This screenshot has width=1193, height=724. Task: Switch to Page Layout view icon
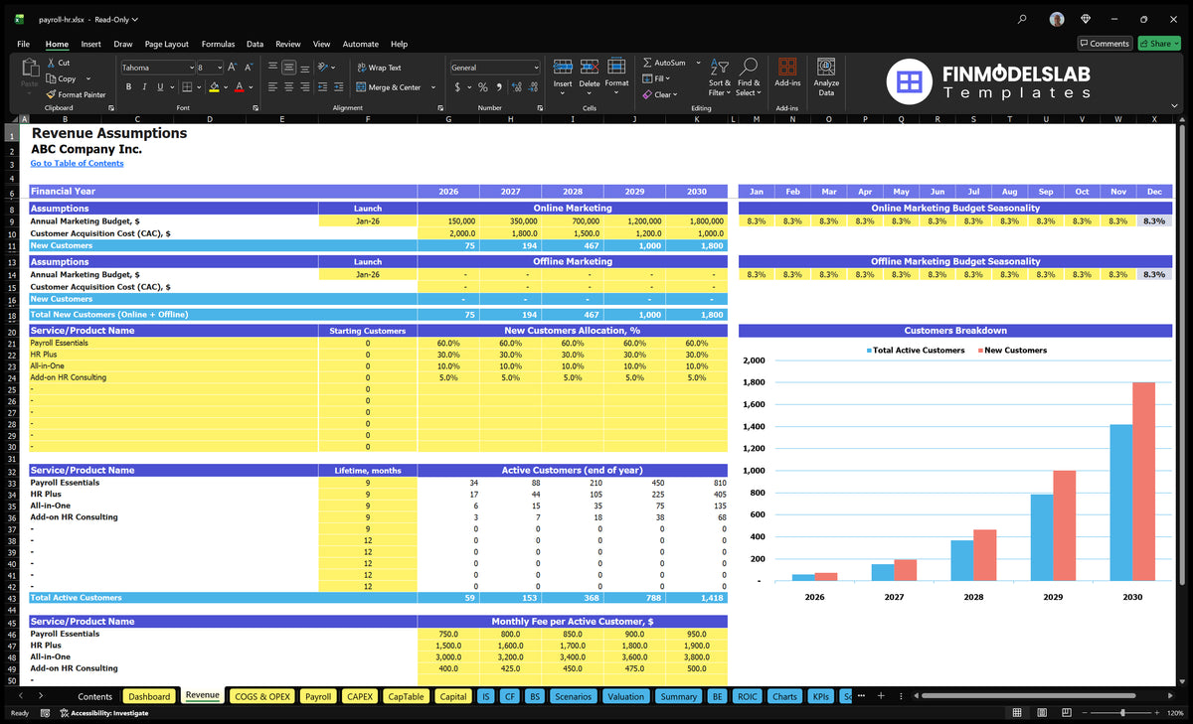pyautogui.click(x=1040, y=713)
